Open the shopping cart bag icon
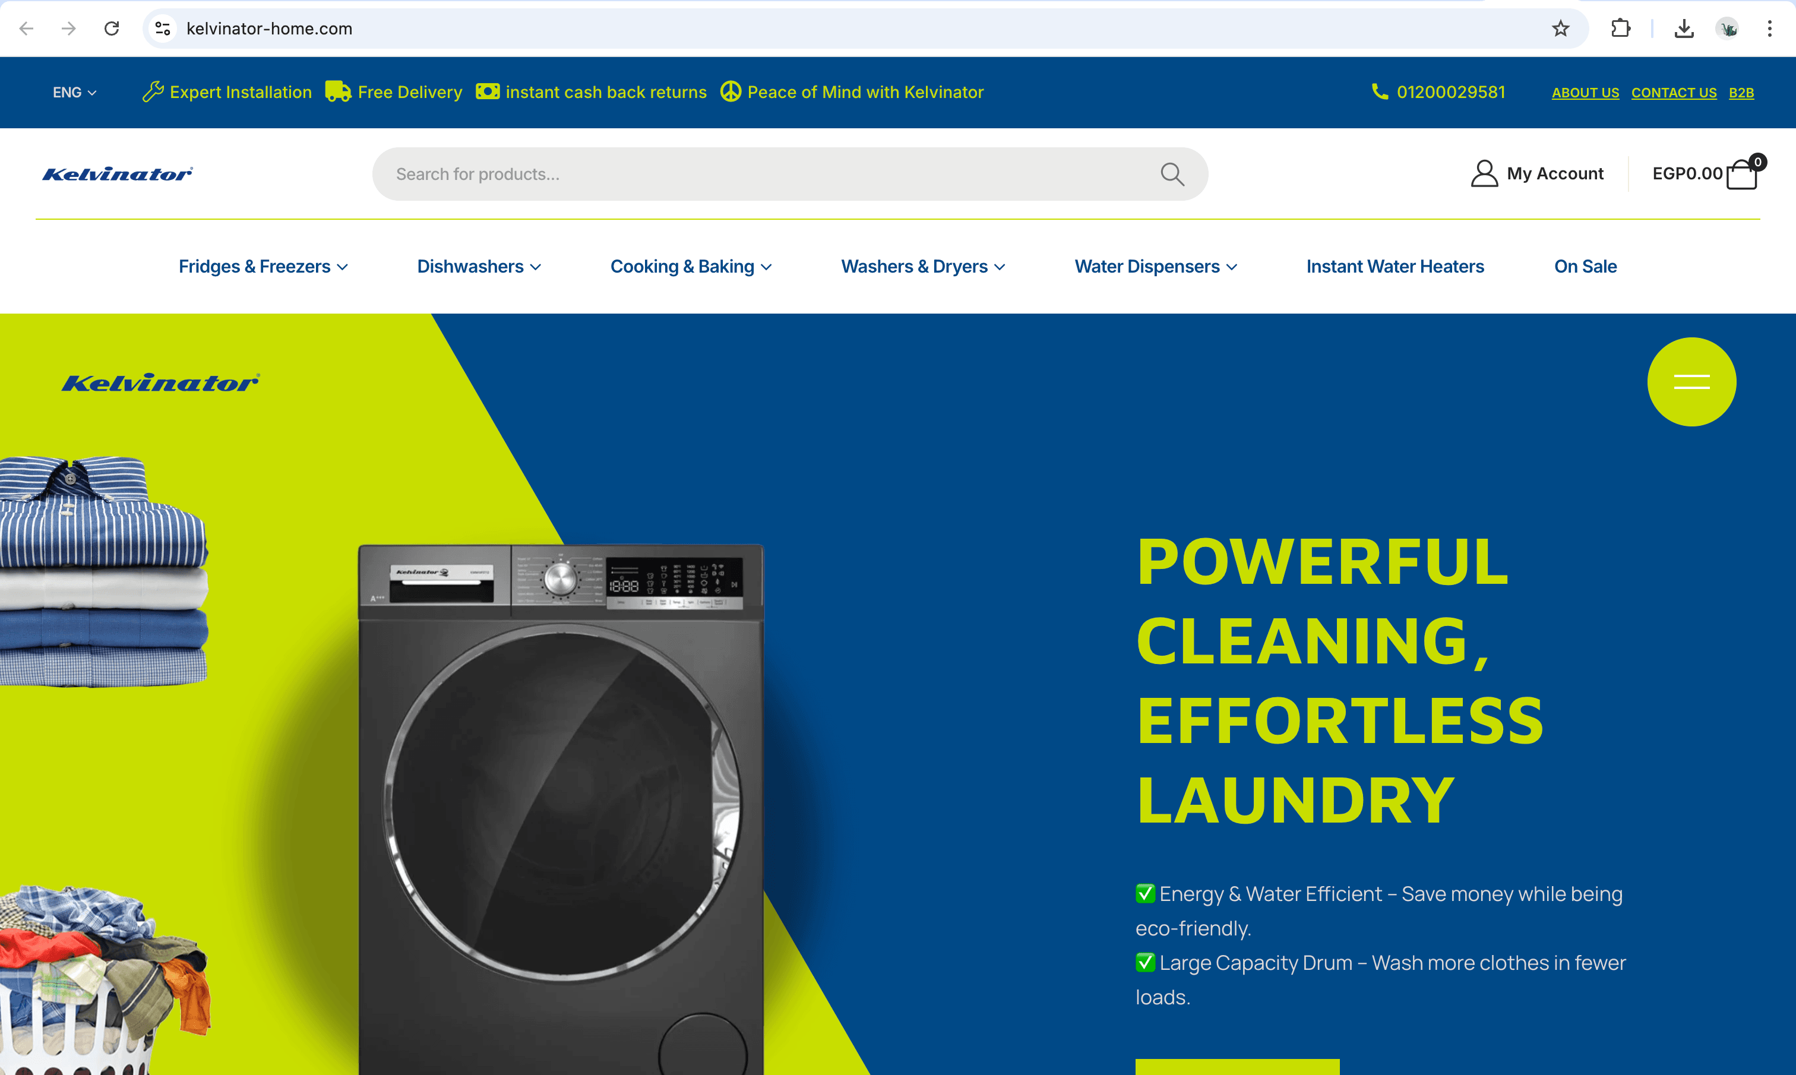This screenshot has height=1075, width=1796. pyautogui.click(x=1742, y=174)
